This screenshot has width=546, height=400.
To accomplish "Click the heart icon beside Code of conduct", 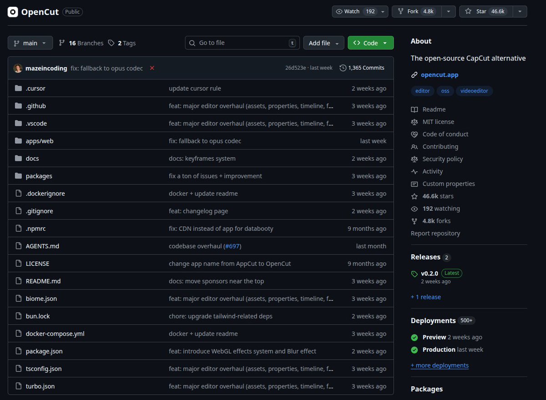I will click(x=414, y=134).
